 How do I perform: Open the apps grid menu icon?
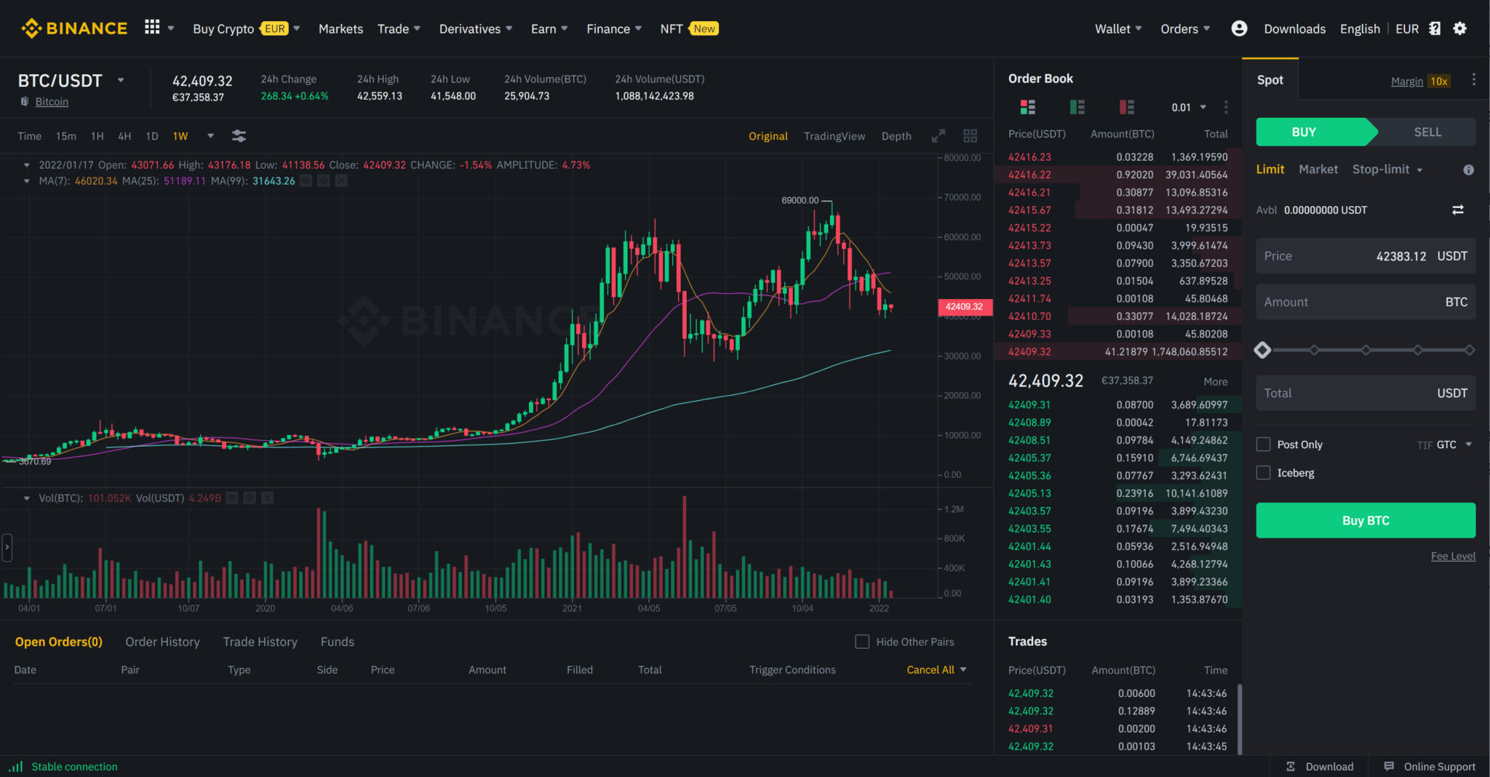152,28
